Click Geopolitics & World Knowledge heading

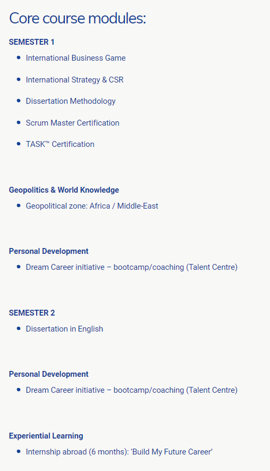point(64,190)
